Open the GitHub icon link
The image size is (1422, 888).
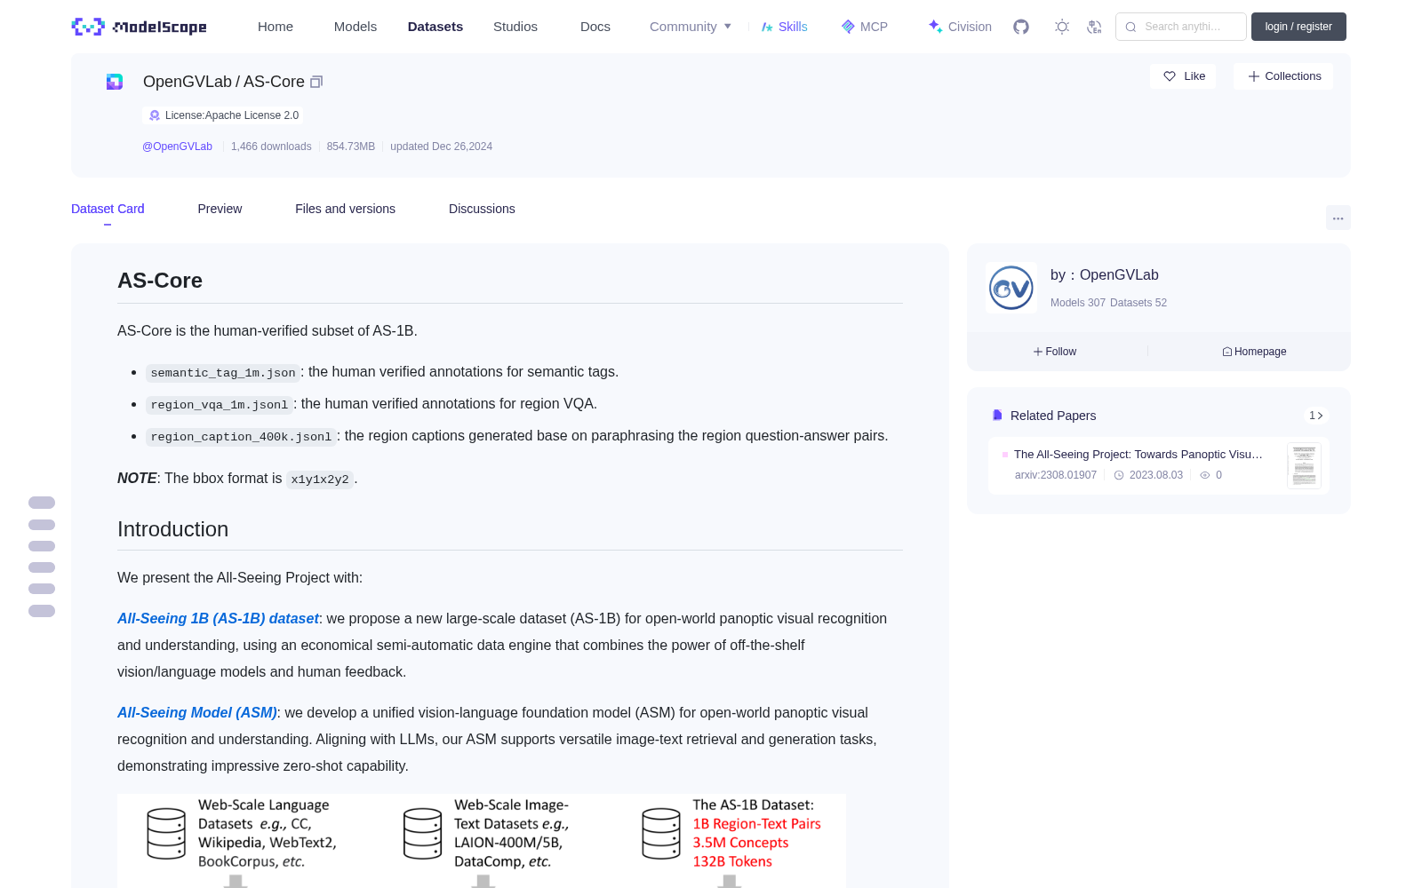(x=1021, y=27)
